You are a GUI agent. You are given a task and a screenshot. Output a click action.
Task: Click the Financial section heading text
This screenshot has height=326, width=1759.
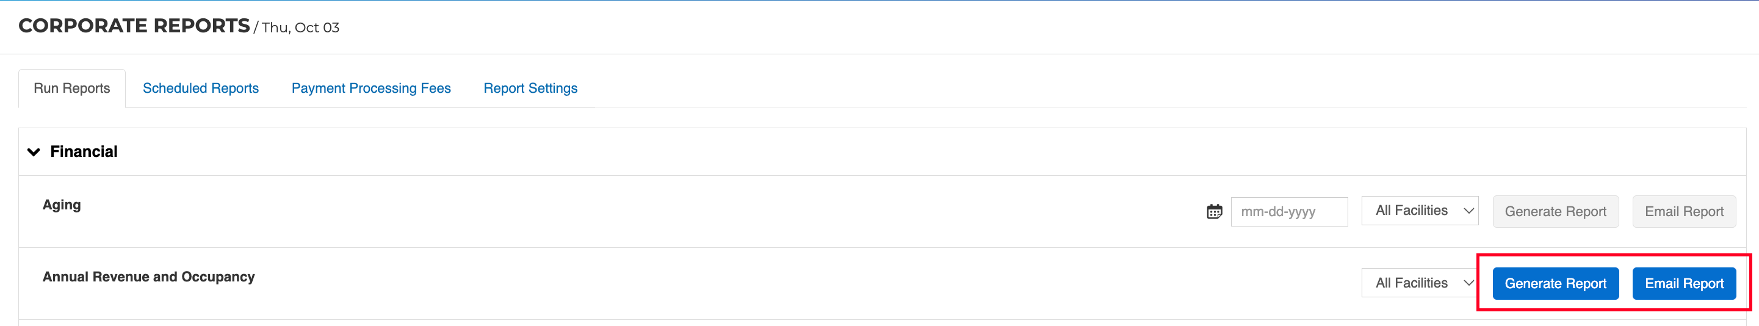pos(84,152)
